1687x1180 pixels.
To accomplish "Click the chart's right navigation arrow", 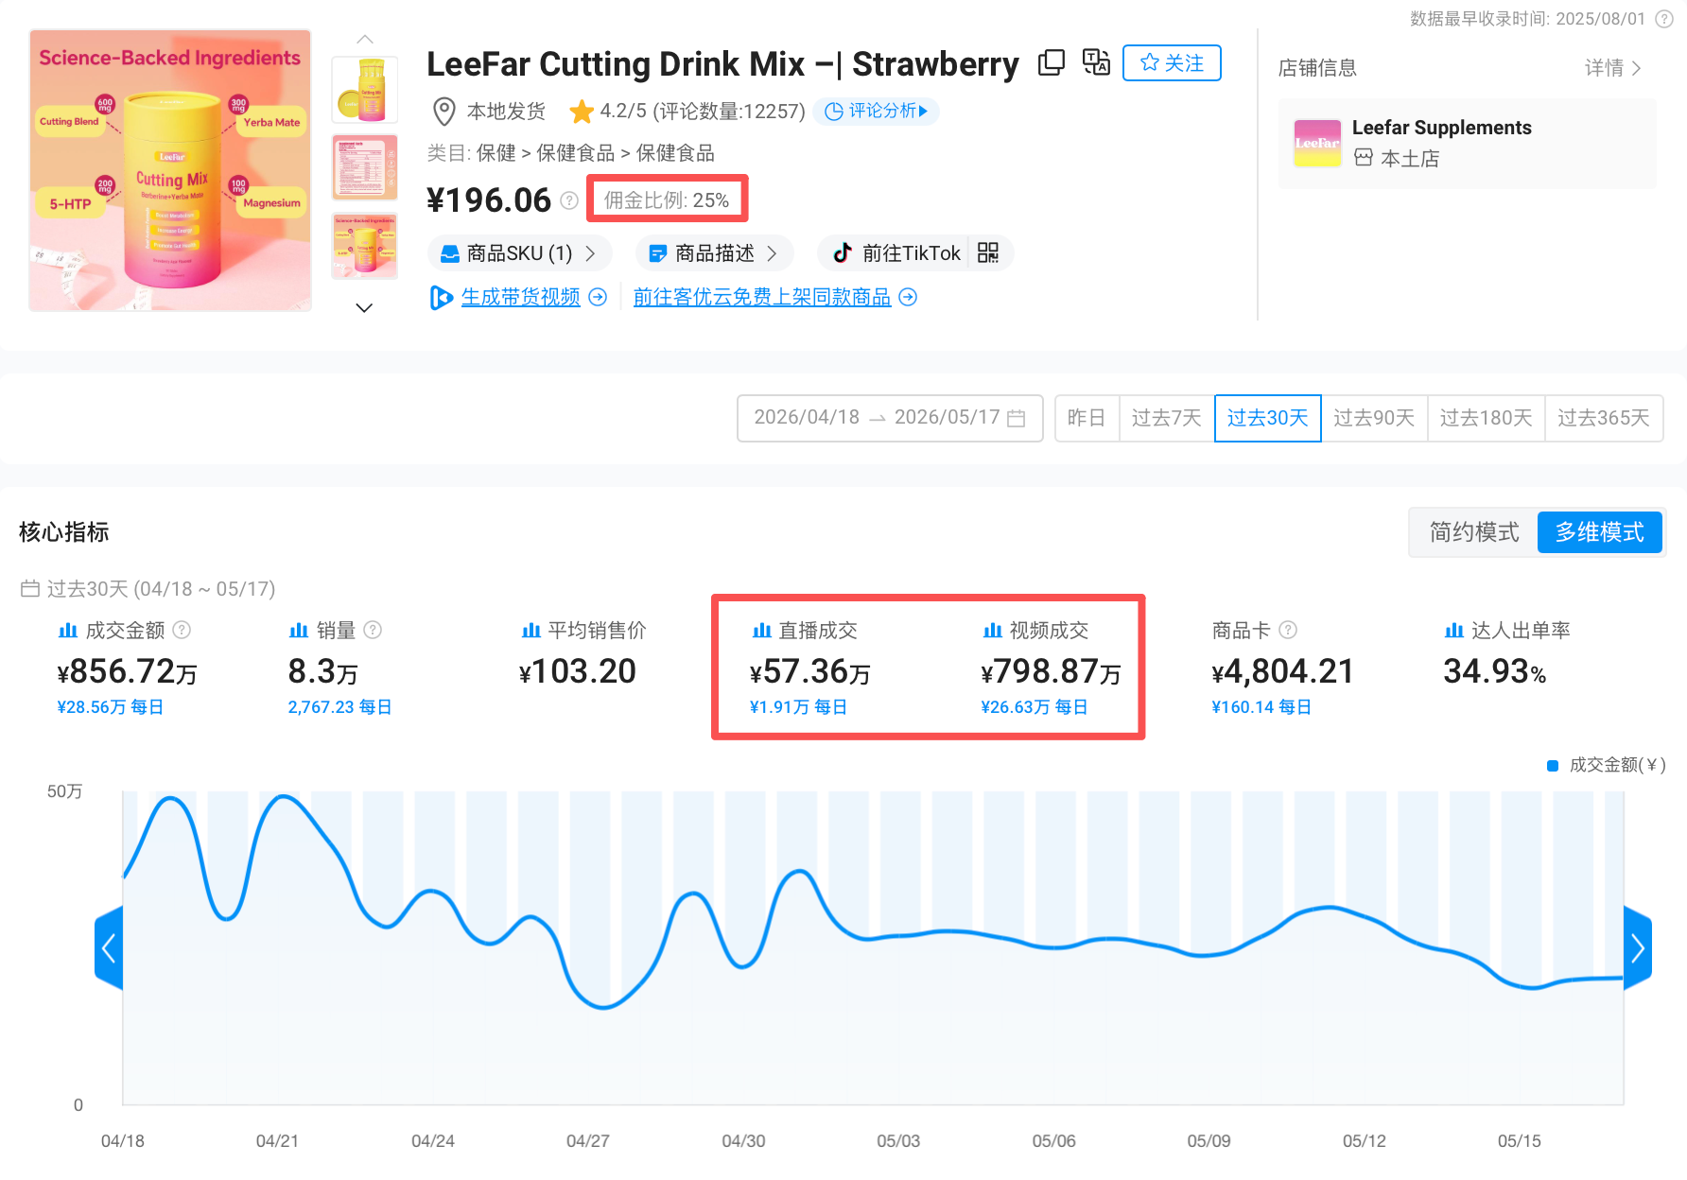I will (1638, 948).
